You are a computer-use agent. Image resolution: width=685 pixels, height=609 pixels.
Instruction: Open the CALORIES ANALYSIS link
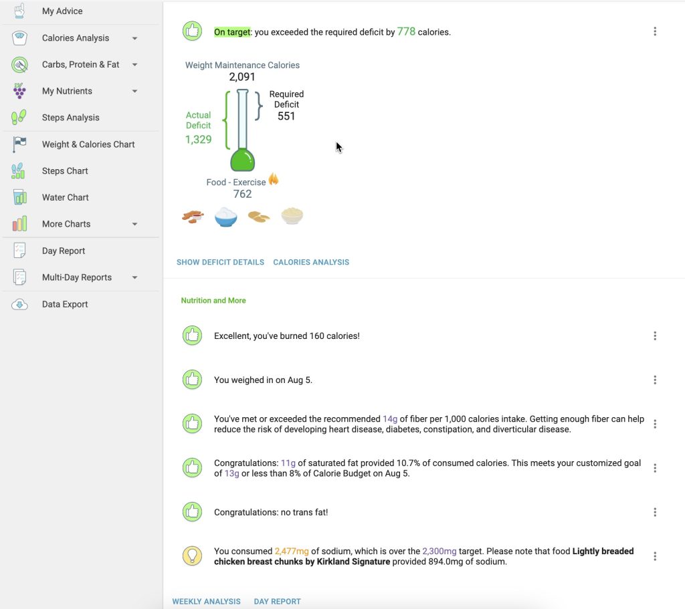pyautogui.click(x=311, y=262)
